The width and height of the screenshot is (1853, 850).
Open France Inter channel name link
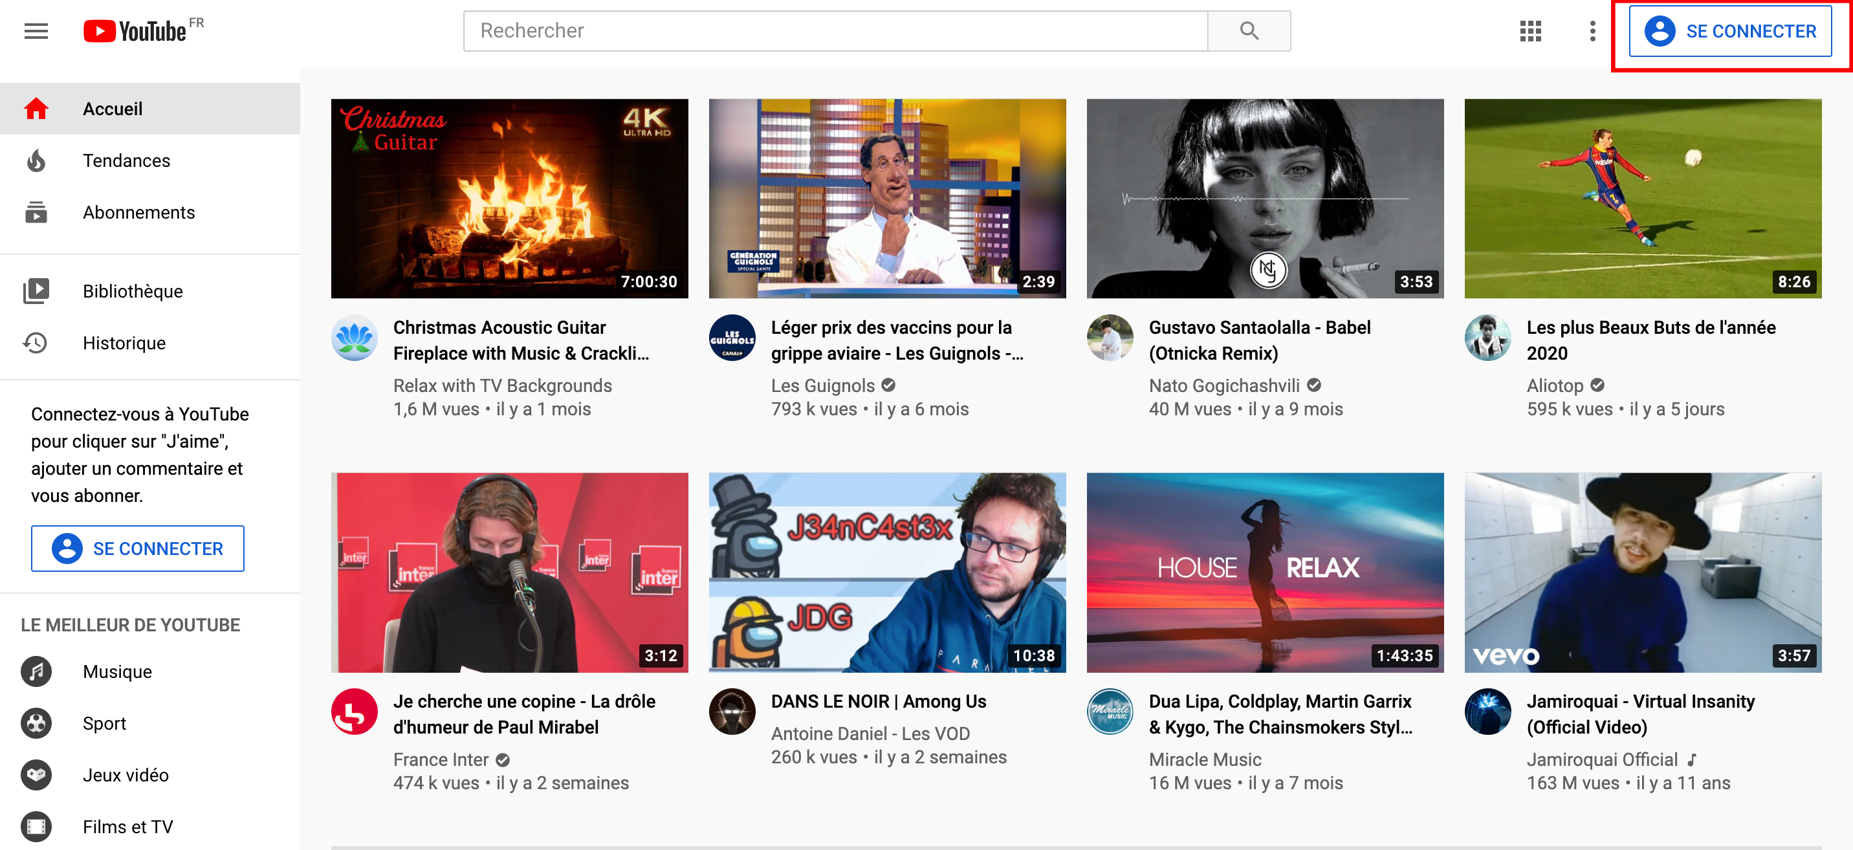click(x=440, y=759)
